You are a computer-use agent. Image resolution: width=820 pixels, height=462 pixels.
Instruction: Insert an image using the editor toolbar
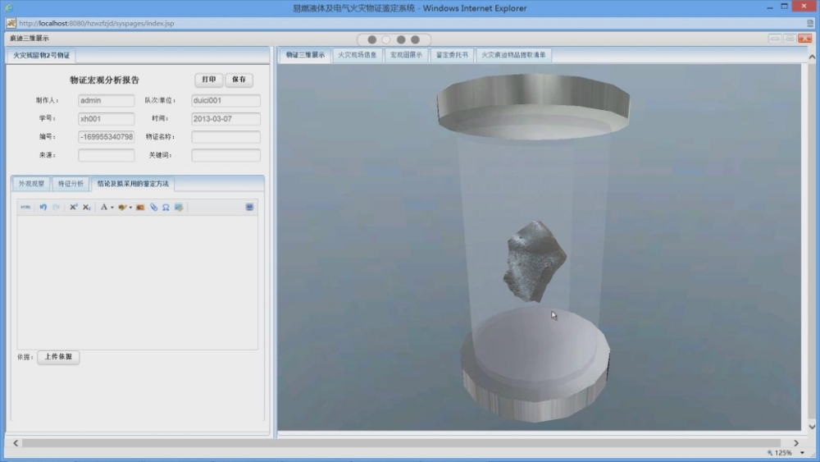(140, 208)
